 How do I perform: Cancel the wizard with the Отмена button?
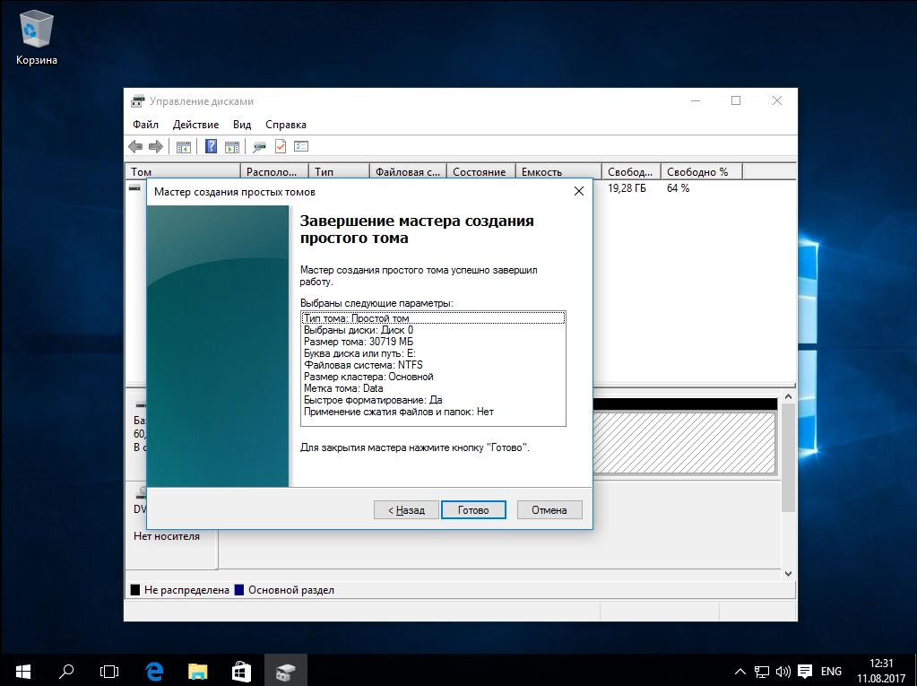point(549,509)
